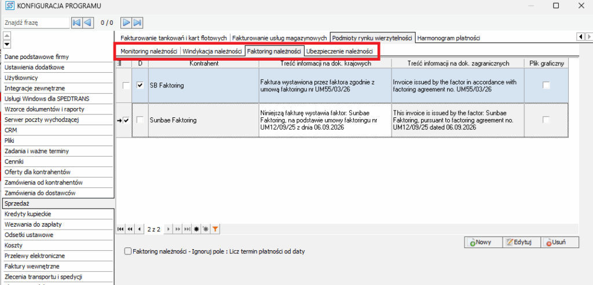Image resolution: width=593 pixels, height=285 pixels.
Task: Open Kredyty kupieckie section
Action: [58, 214]
